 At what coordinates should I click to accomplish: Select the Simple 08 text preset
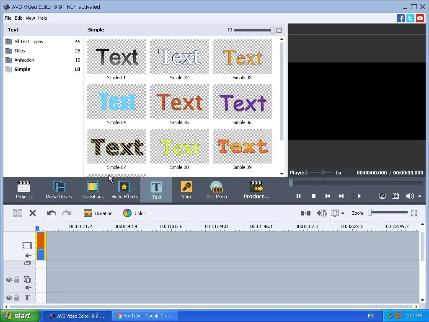(179, 150)
